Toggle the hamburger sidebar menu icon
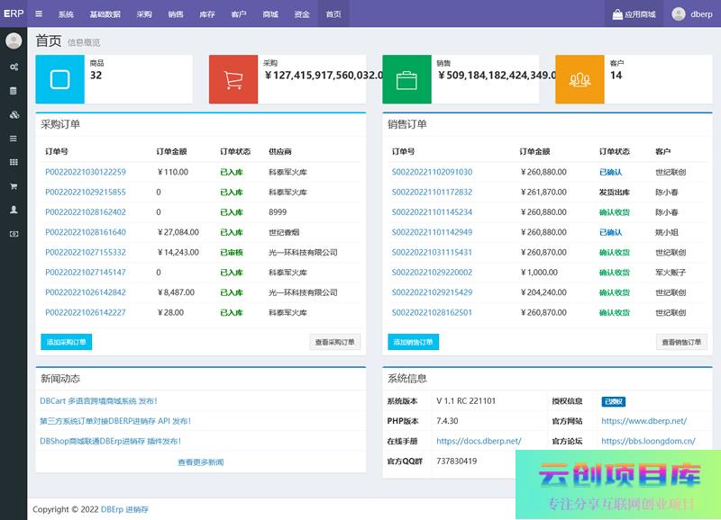Screen dimensions: 721x520 [39, 14]
